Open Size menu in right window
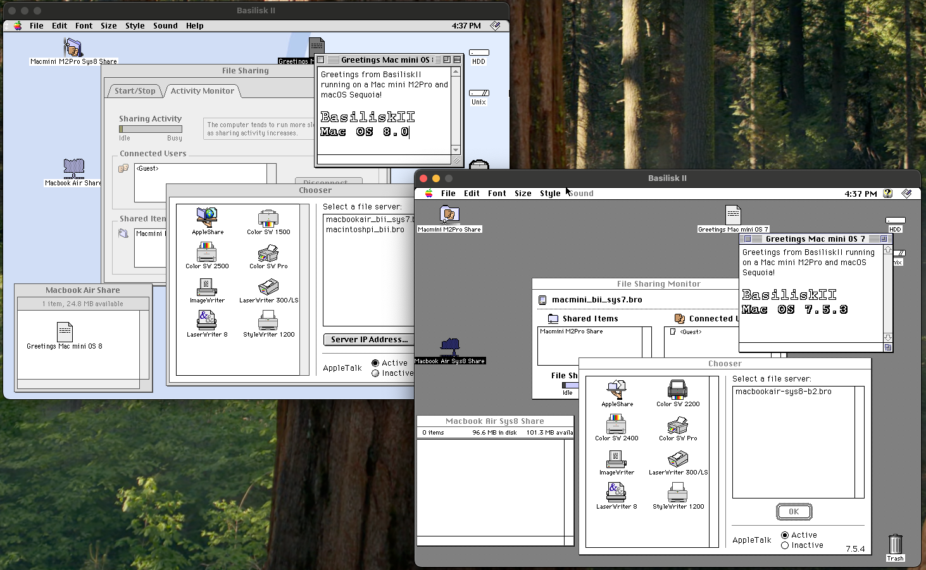The image size is (926, 570). [x=523, y=194]
